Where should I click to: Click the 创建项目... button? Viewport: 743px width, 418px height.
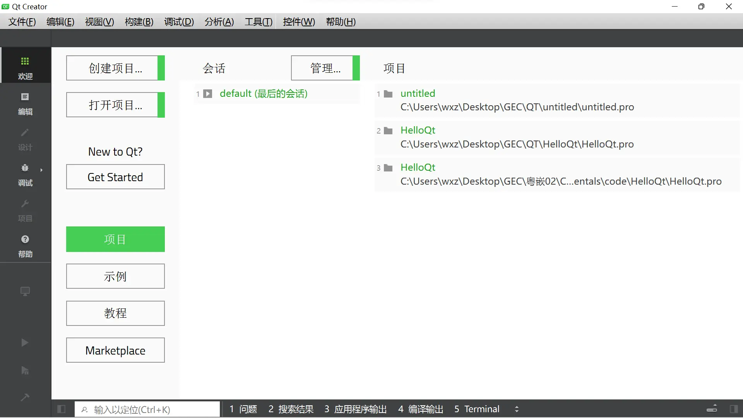click(x=115, y=68)
